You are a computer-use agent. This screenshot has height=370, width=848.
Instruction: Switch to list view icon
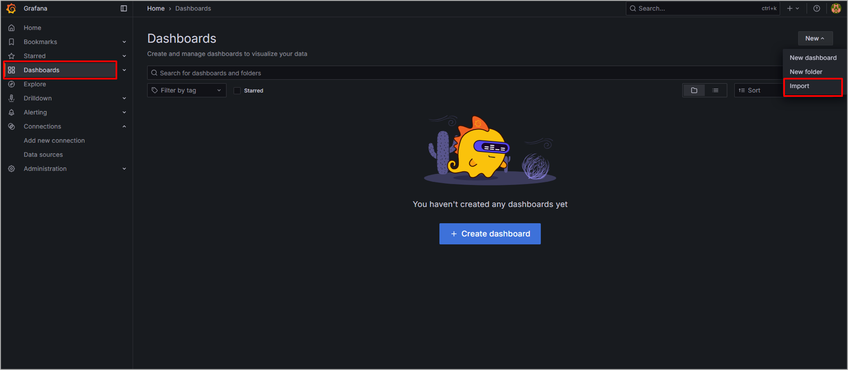(x=715, y=90)
